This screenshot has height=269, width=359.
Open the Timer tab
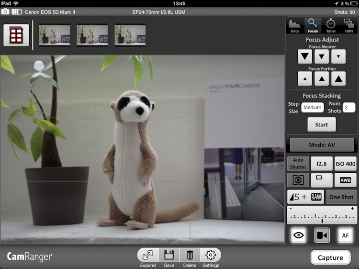(331, 26)
